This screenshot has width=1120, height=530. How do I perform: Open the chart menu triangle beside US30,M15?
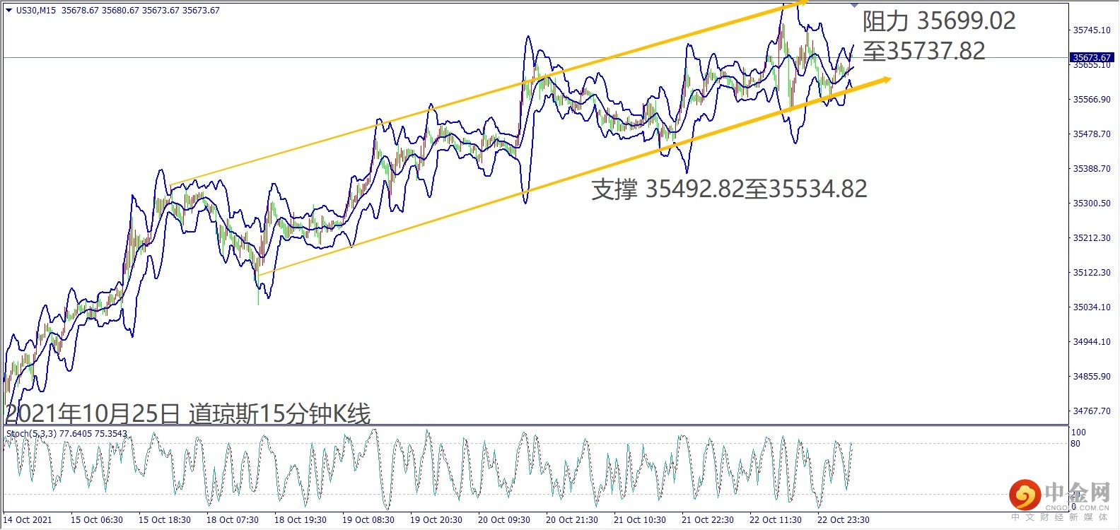point(9,11)
